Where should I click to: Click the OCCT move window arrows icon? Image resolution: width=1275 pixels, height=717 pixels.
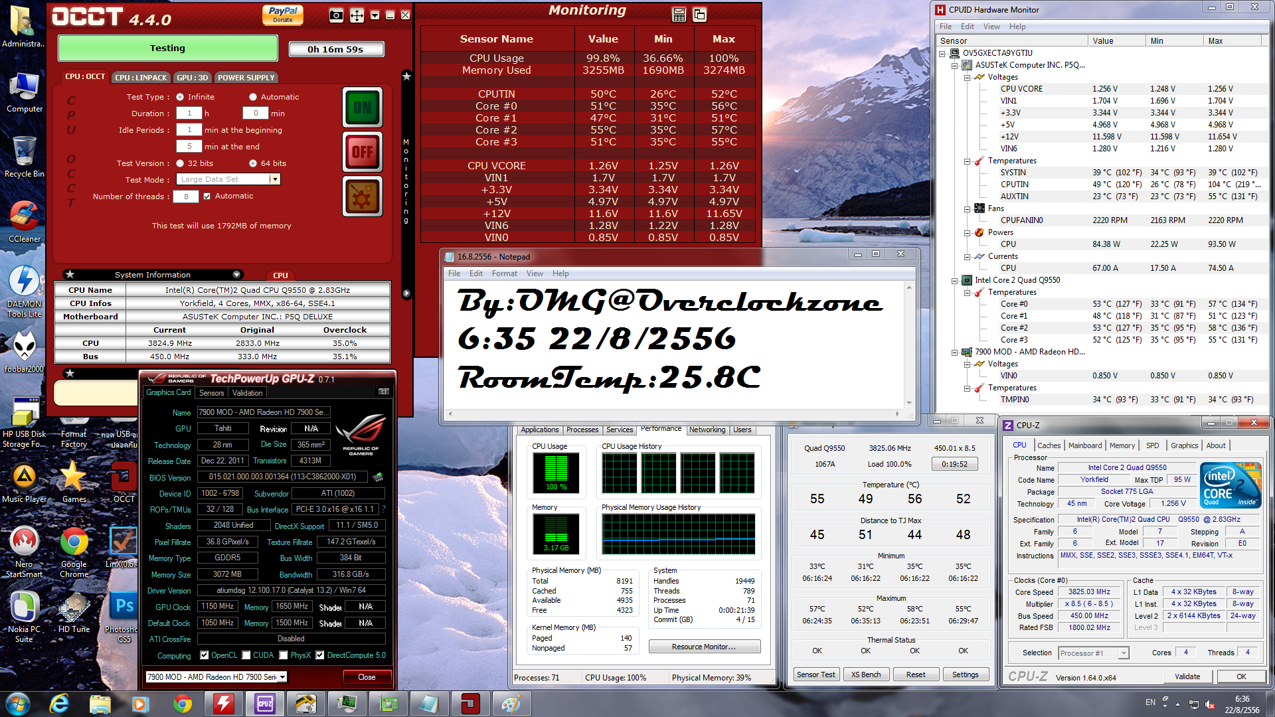tap(357, 15)
